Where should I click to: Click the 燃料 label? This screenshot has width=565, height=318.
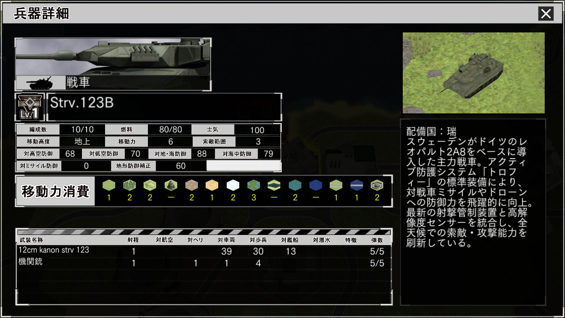pyautogui.click(x=127, y=130)
